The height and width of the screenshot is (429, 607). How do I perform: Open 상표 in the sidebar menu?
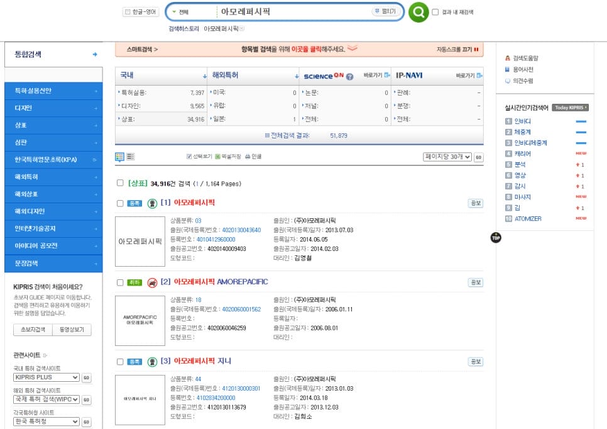click(53, 125)
